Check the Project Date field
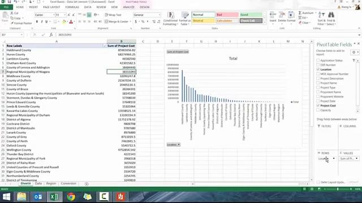Image resolution: width=362 pixels, height=203 pixels. [x=318, y=101]
